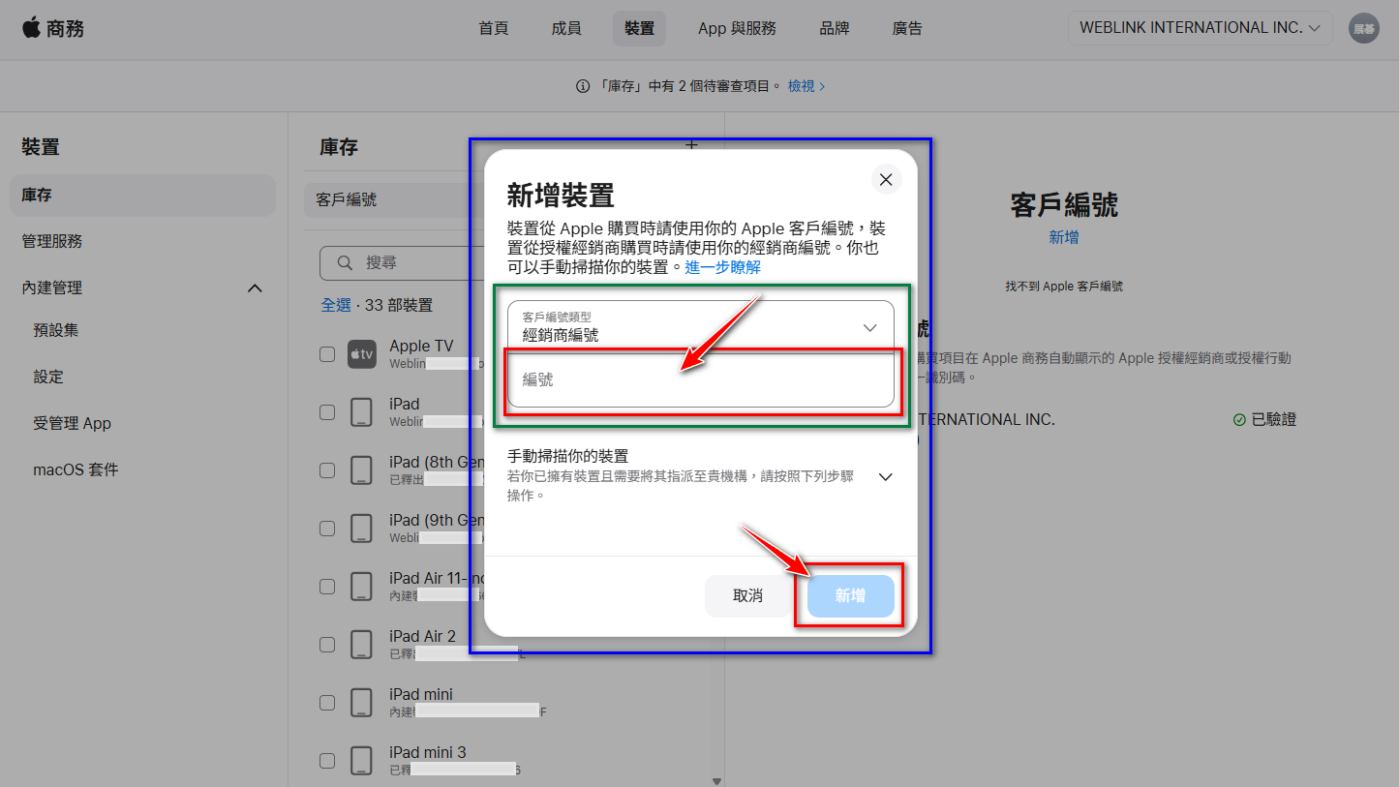
Task: Go to the 首頁 tab
Action: tap(493, 28)
